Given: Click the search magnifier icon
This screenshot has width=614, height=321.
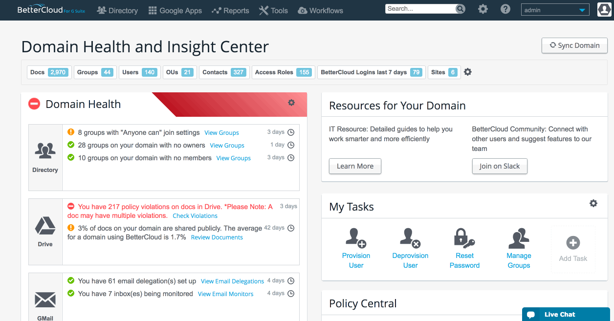Looking at the screenshot, I should [460, 9].
